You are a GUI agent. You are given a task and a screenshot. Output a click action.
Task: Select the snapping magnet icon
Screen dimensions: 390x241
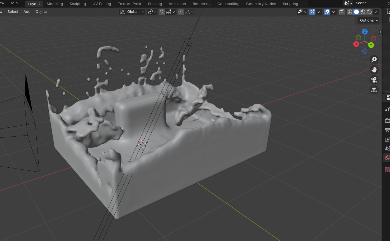point(162,12)
